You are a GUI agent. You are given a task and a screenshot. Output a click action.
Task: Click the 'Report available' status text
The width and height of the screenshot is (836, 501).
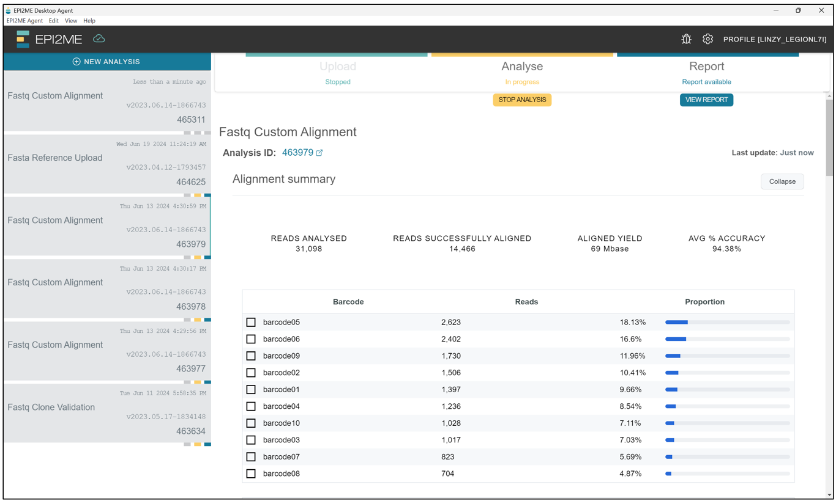(x=706, y=82)
